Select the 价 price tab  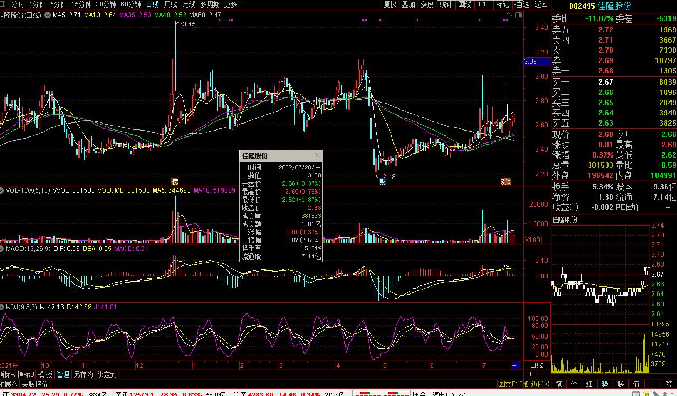pos(575,384)
